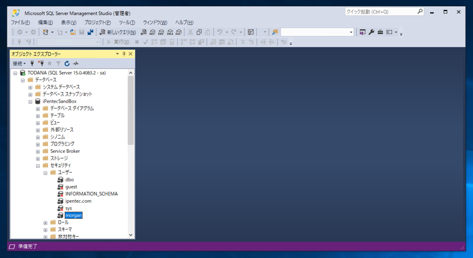
Task: Expand the ロール folder
Action: [x=45, y=223]
